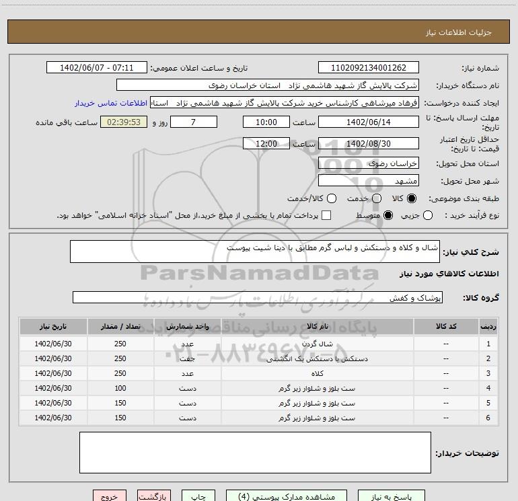Click the نام کالا column header
The height and width of the screenshot is (501, 518).
[317, 326]
